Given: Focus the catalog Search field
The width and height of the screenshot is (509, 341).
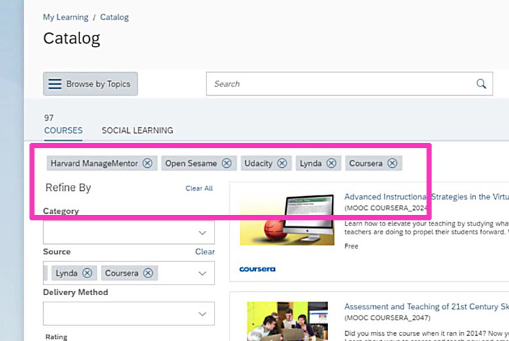Looking at the screenshot, I should [x=350, y=84].
